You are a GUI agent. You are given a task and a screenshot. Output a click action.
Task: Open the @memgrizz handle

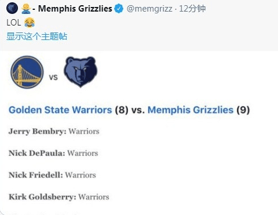pyautogui.click(x=149, y=9)
